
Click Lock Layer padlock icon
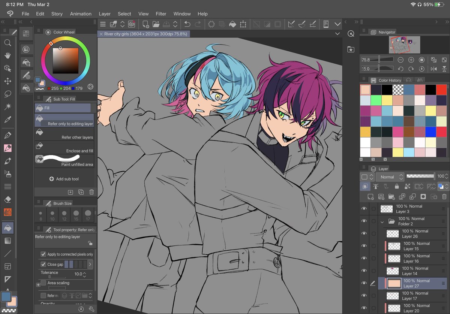pyautogui.click(x=397, y=186)
